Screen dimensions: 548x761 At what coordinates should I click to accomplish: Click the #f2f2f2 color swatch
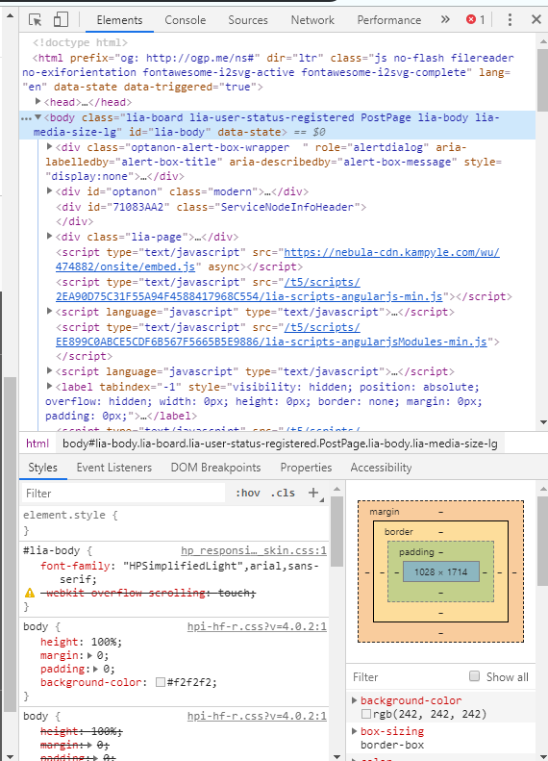161,682
